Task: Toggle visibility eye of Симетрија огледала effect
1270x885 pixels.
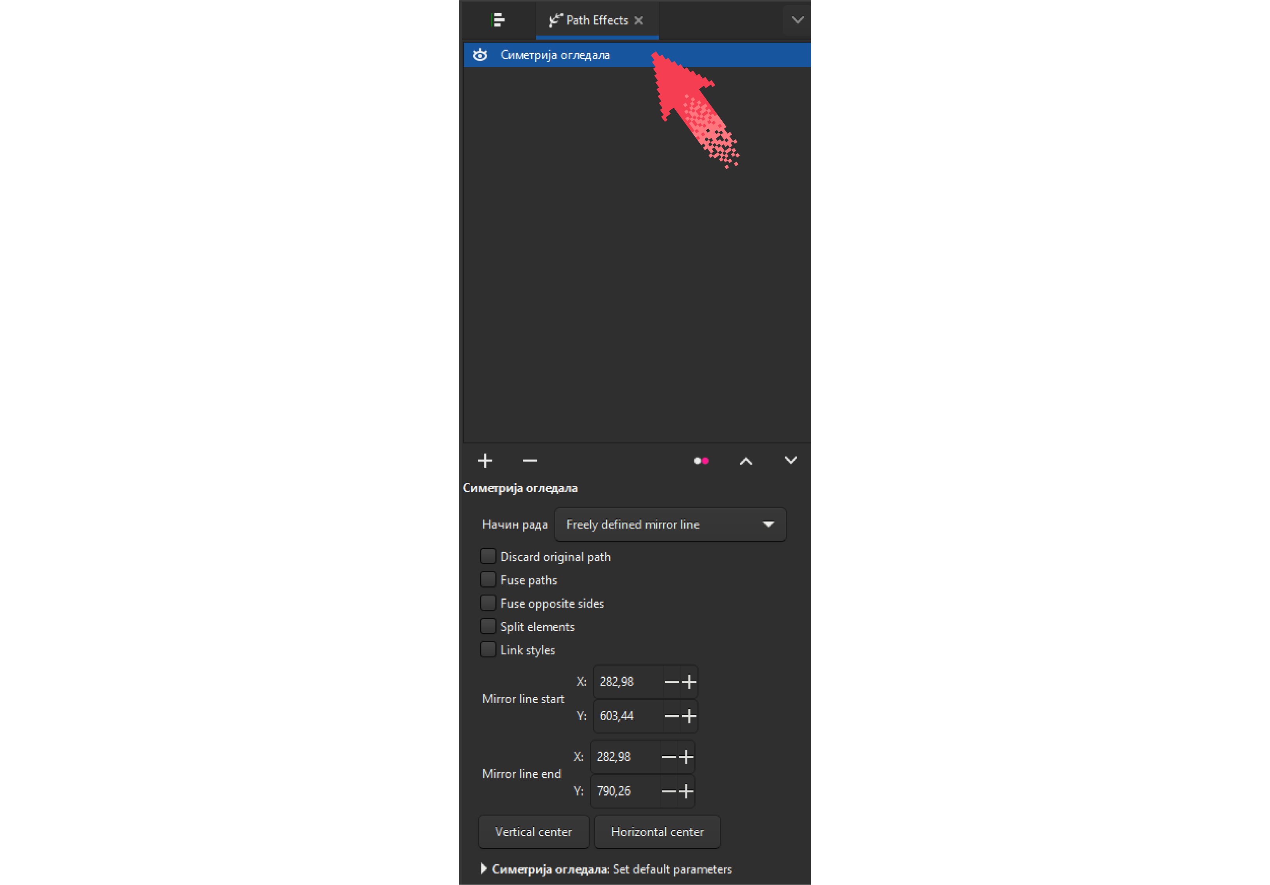Action: coord(479,55)
